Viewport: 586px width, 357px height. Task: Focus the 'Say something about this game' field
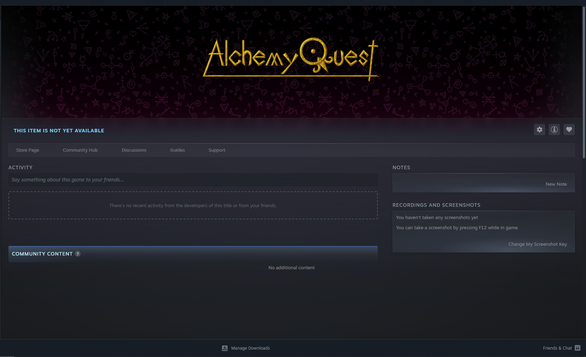click(193, 180)
